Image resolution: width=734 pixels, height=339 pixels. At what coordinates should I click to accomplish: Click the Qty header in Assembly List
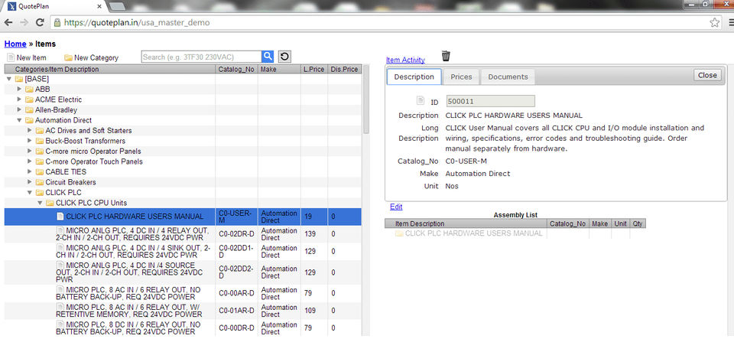pyautogui.click(x=638, y=223)
